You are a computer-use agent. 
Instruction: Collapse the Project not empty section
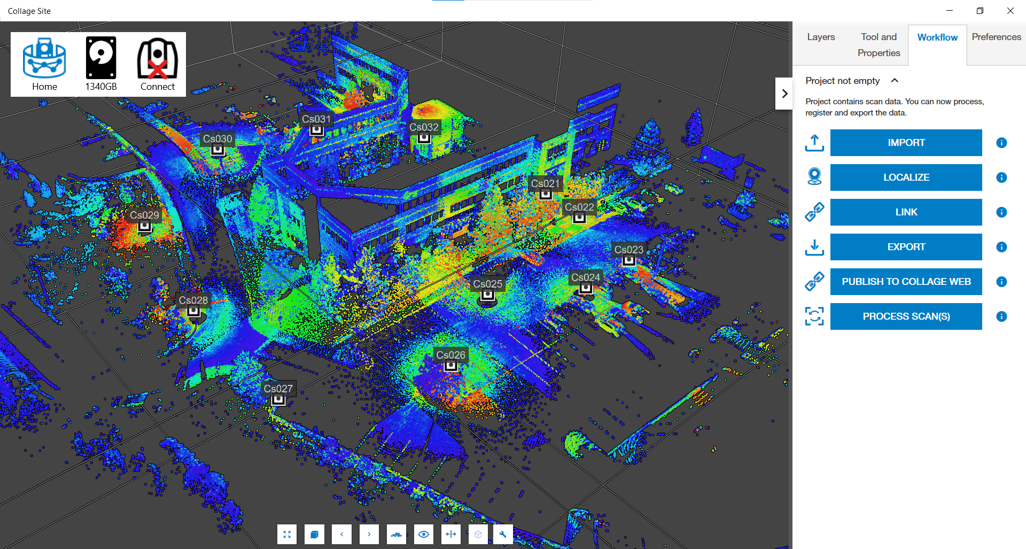pos(895,81)
